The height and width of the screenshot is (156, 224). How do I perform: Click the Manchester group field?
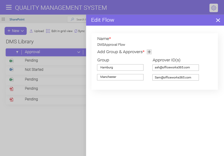120,77
